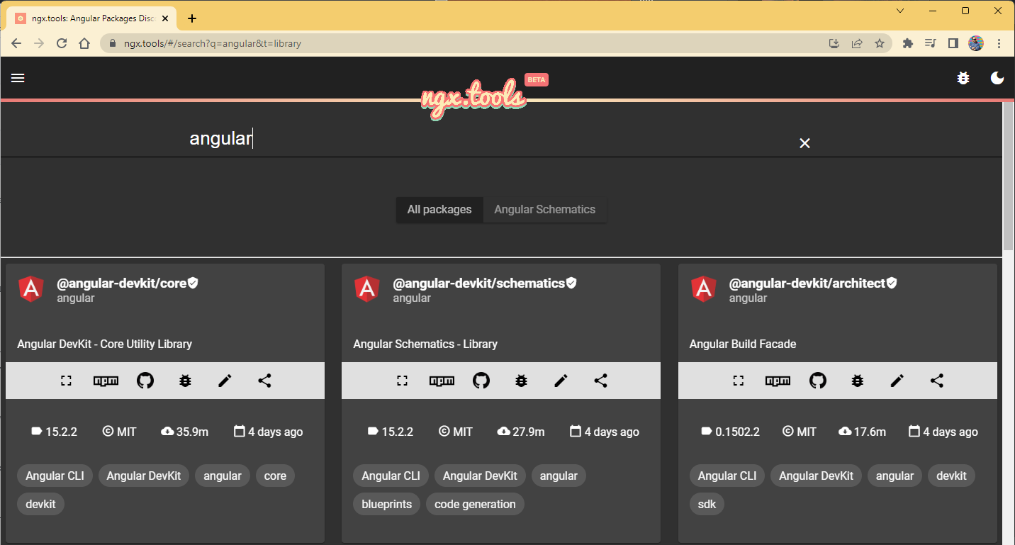Share the @angular-devkit/architect package

pos(936,381)
